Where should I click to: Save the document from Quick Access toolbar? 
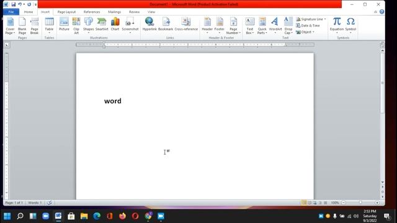point(14,4)
